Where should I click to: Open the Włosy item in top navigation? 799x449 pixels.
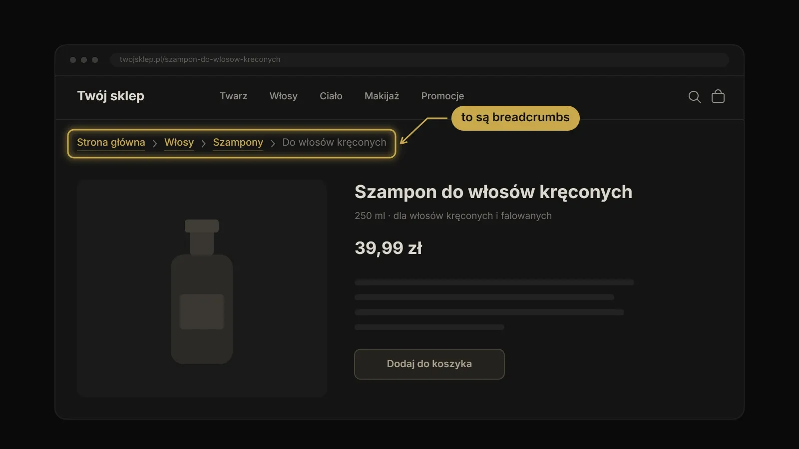coord(283,96)
